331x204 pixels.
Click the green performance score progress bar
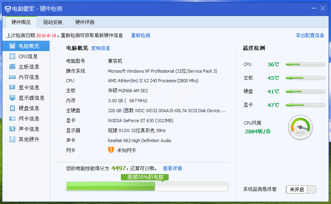pos(147,186)
